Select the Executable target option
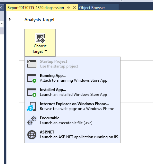Viewport: 153px width, 164px height. [72, 121]
